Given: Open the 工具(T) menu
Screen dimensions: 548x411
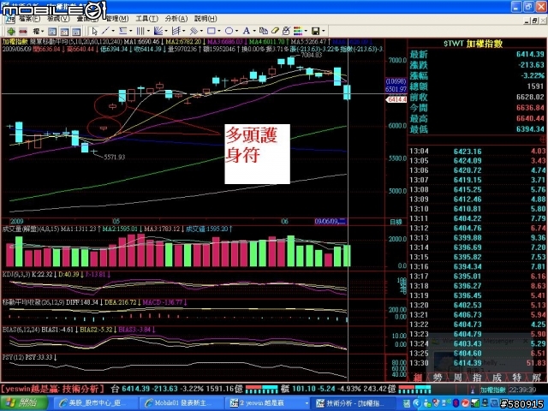Looking at the screenshot, I should click(146, 19).
